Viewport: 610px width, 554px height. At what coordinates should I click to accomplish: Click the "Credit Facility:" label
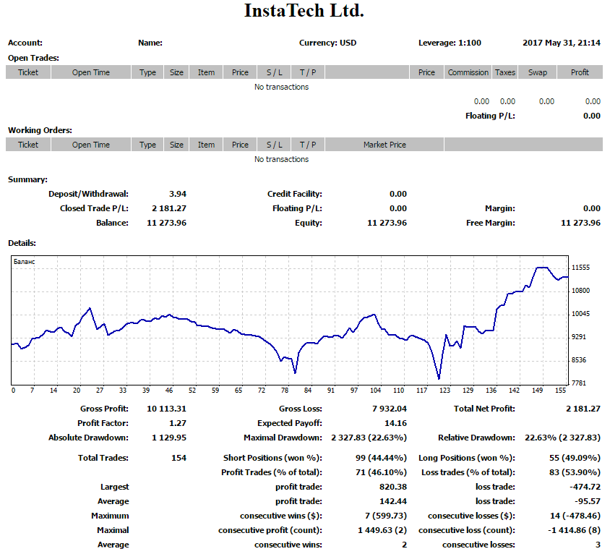[294, 194]
